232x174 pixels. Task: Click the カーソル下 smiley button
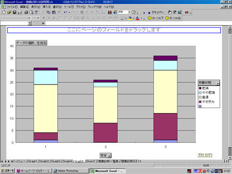pyautogui.click(x=156, y=18)
